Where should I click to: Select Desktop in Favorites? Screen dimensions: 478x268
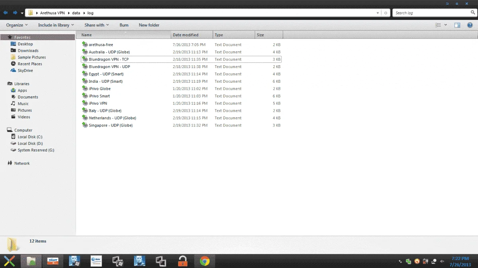point(25,44)
